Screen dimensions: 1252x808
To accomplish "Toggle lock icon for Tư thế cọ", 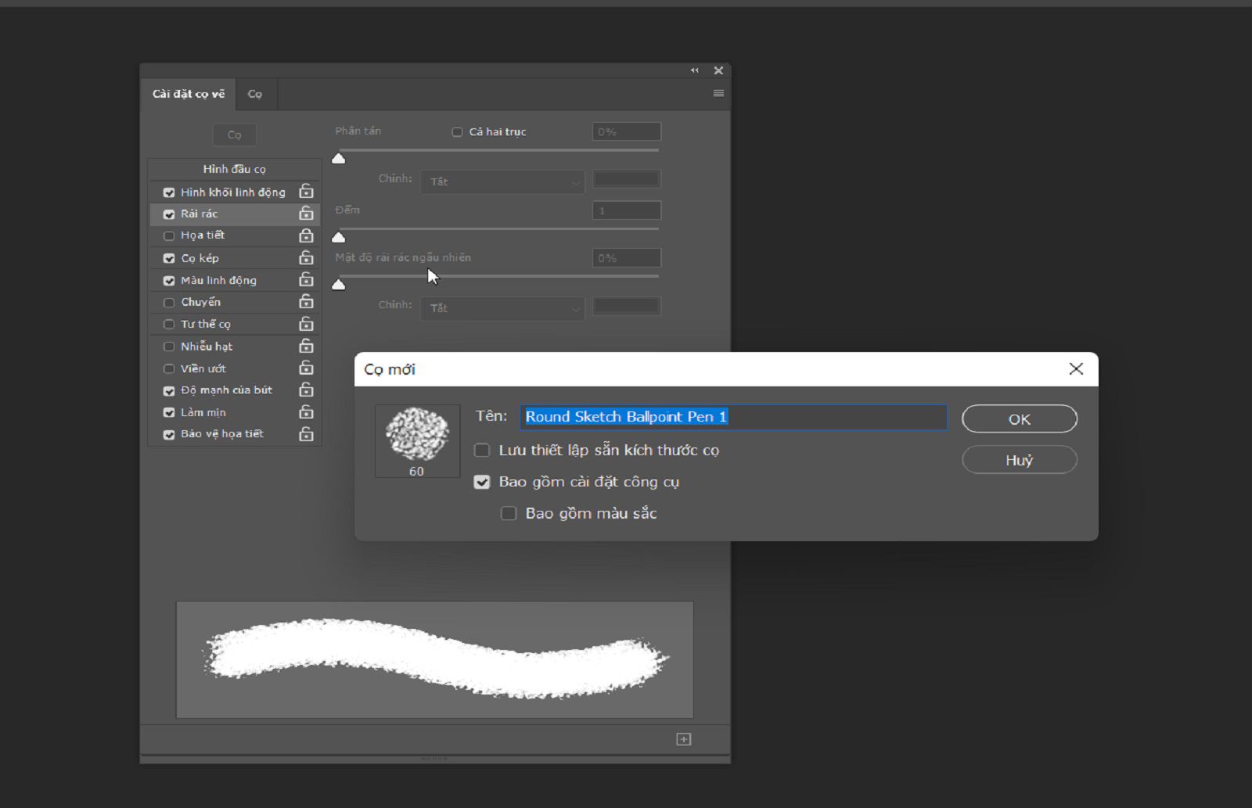I will click(x=306, y=324).
